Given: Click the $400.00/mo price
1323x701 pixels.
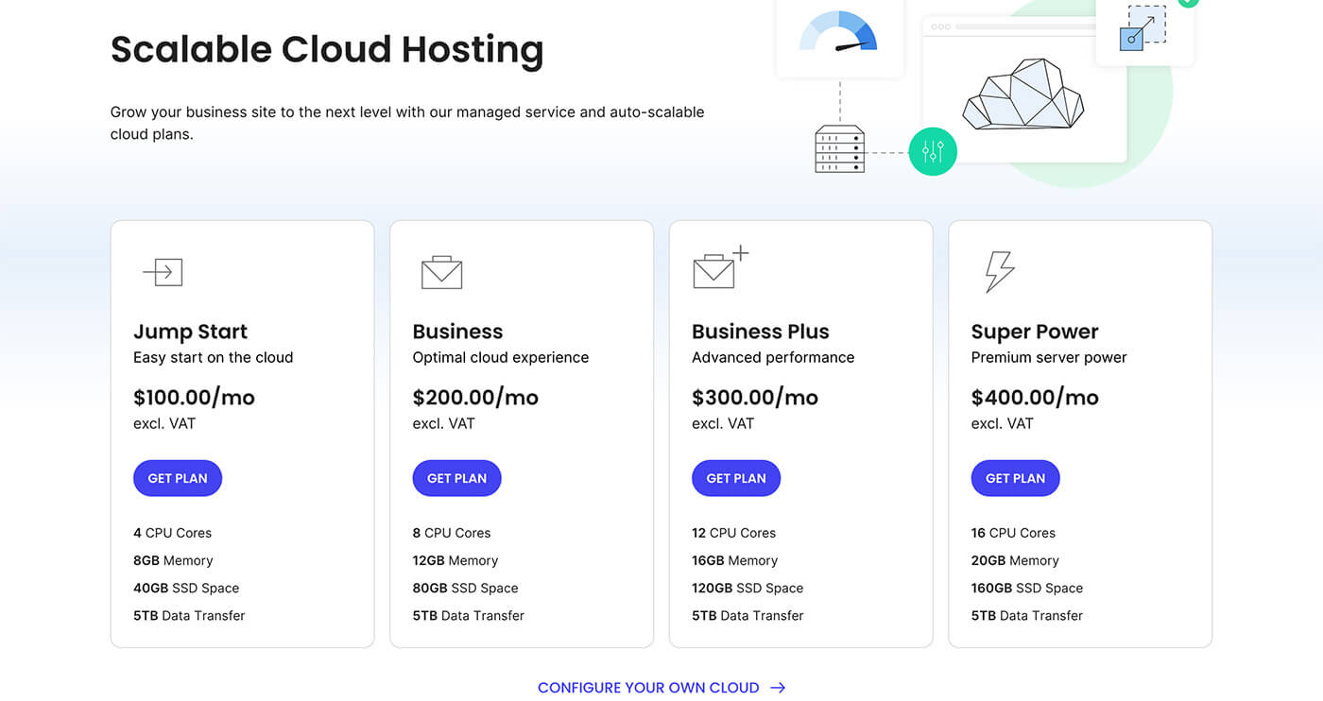Looking at the screenshot, I should point(1035,398).
